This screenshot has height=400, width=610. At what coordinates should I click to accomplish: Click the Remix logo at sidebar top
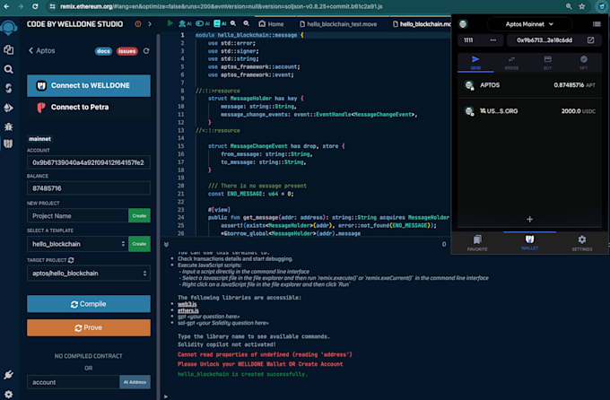pyautogui.click(x=9, y=28)
